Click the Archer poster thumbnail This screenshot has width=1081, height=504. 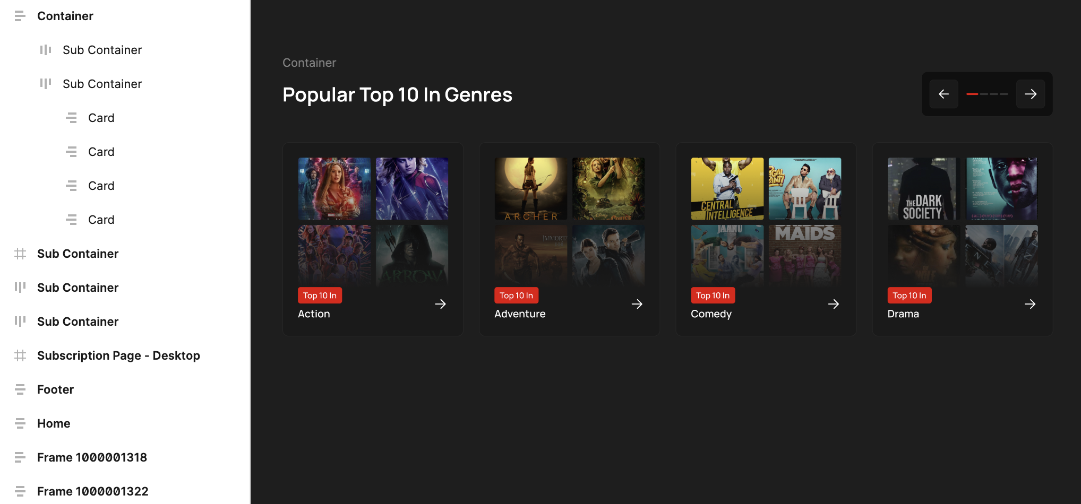531,189
